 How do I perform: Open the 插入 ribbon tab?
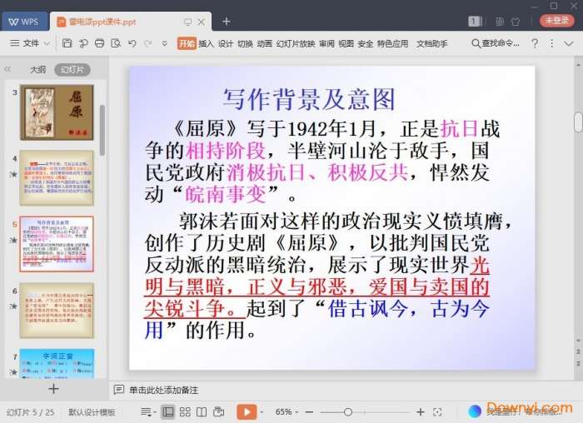(x=206, y=43)
